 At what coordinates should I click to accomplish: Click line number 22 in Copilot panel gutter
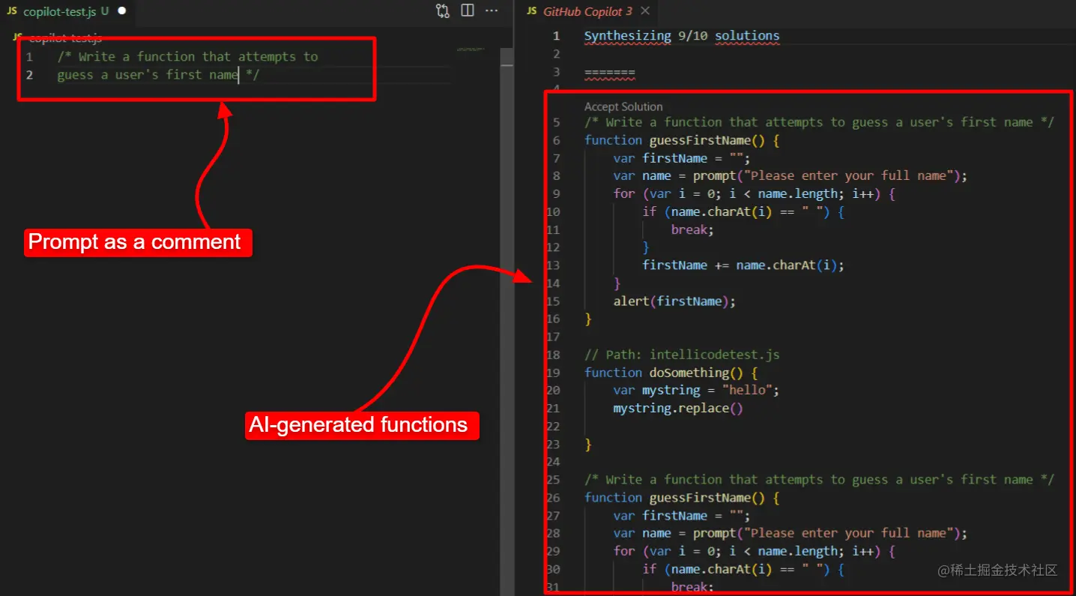point(553,427)
